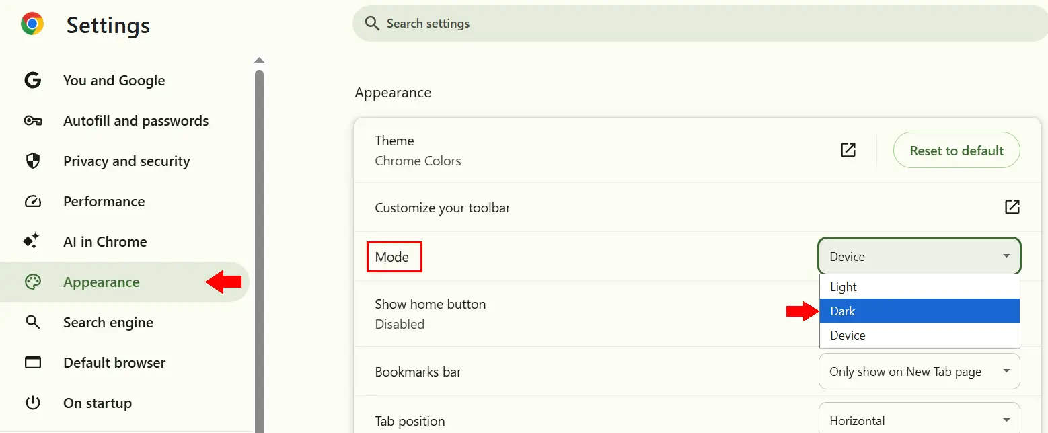Click the Appearance section heading

click(x=393, y=93)
